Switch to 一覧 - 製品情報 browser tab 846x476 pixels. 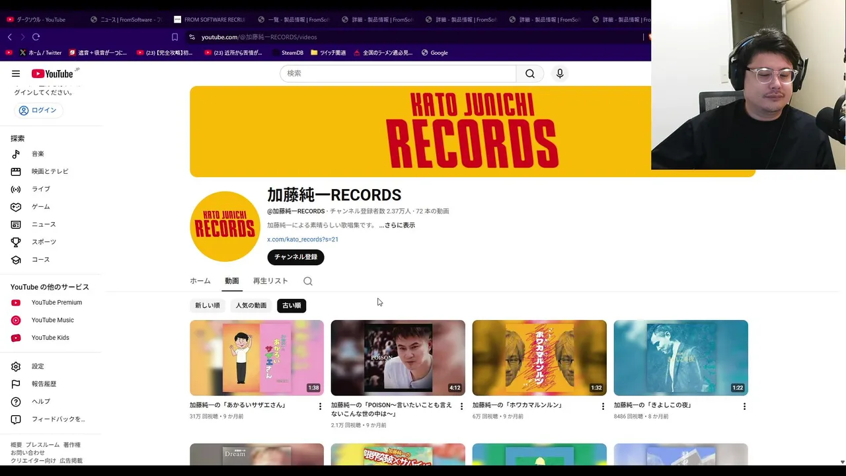pyautogui.click(x=293, y=20)
